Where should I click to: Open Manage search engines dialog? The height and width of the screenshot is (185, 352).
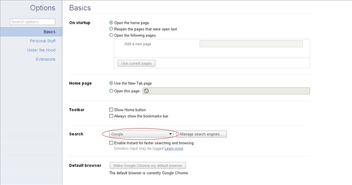coord(202,134)
